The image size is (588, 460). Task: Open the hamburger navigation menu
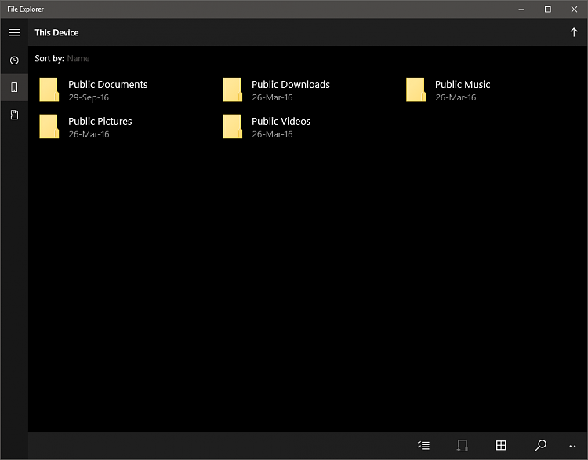tap(14, 33)
